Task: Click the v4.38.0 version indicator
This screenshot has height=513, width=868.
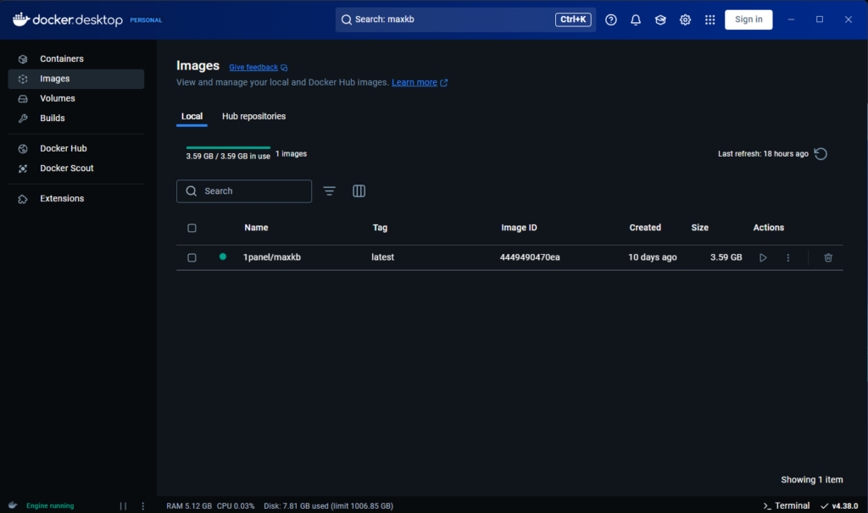Action: click(840, 506)
